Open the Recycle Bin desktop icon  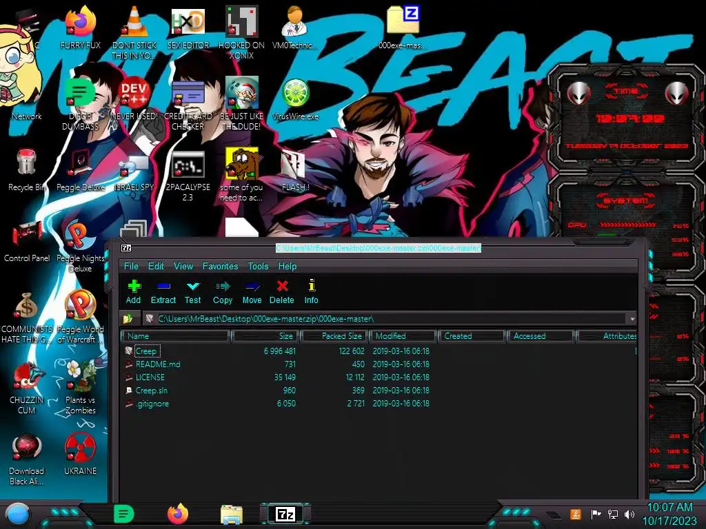pyautogui.click(x=27, y=170)
